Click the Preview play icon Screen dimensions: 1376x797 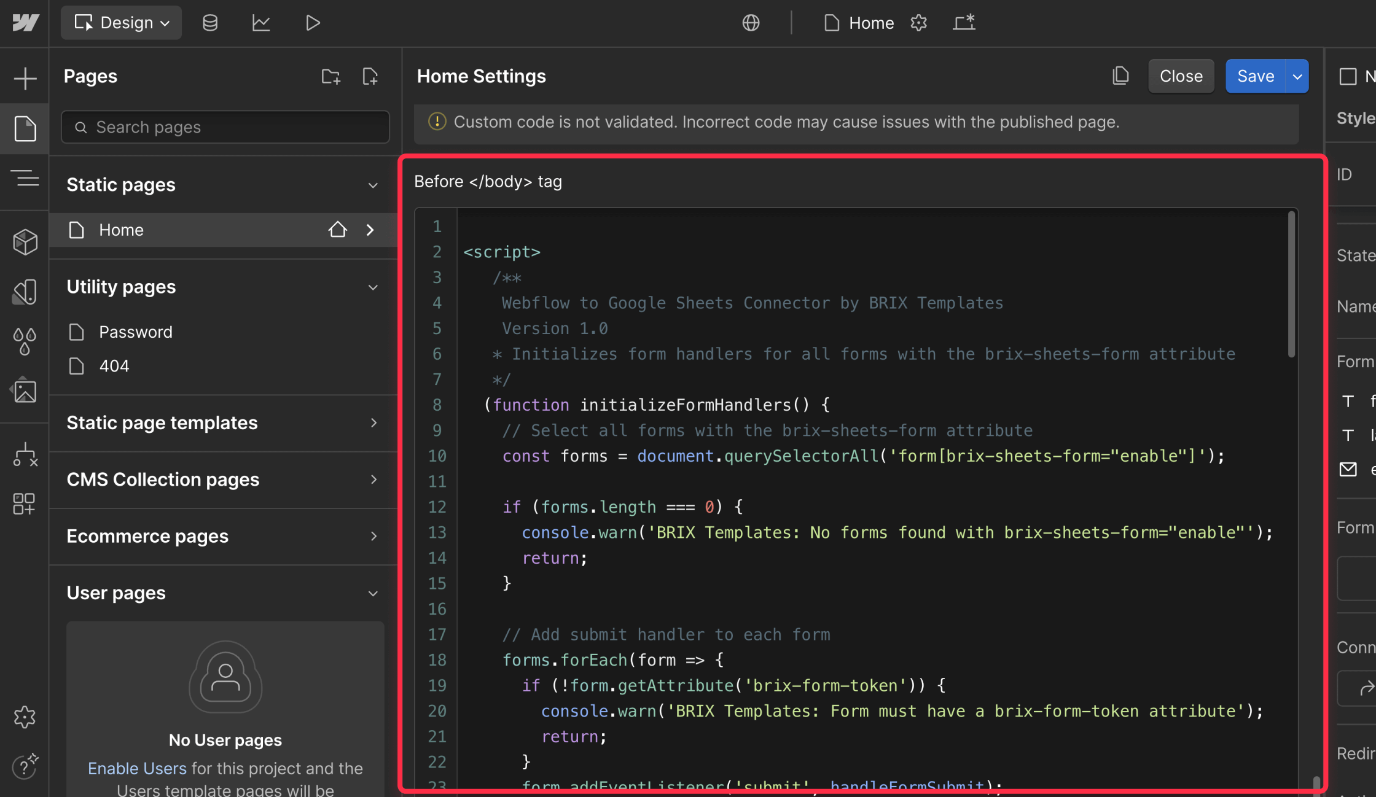coord(313,23)
